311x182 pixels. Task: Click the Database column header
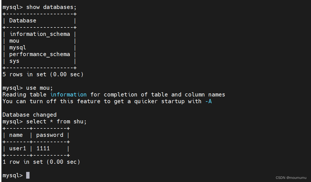coord(23,20)
